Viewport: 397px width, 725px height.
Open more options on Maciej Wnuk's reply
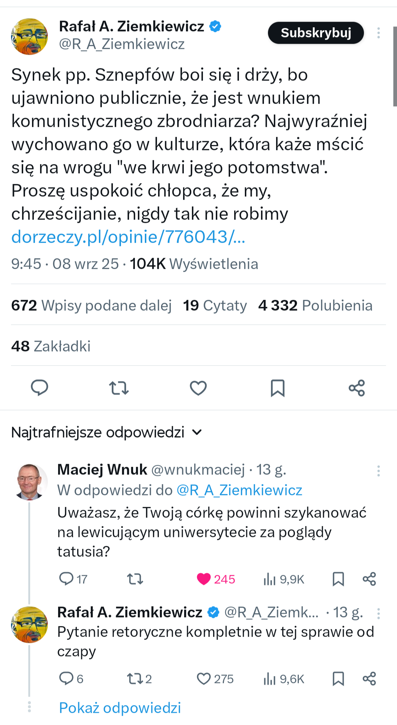[x=378, y=471]
